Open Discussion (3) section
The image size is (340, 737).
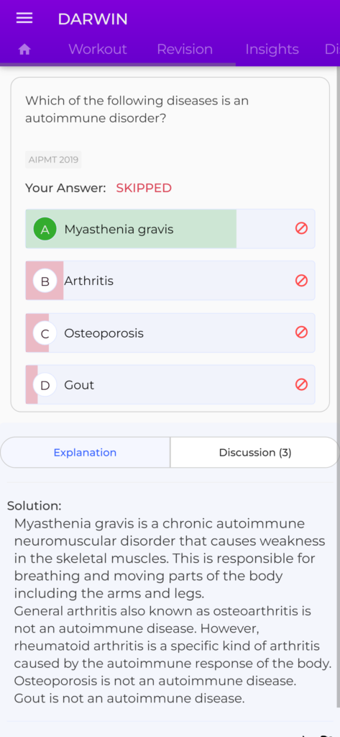pos(255,452)
